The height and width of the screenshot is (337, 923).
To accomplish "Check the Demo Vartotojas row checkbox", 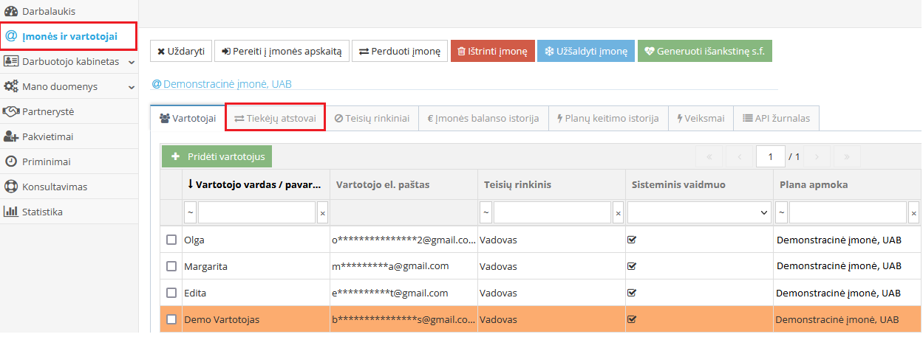I will pos(171,319).
